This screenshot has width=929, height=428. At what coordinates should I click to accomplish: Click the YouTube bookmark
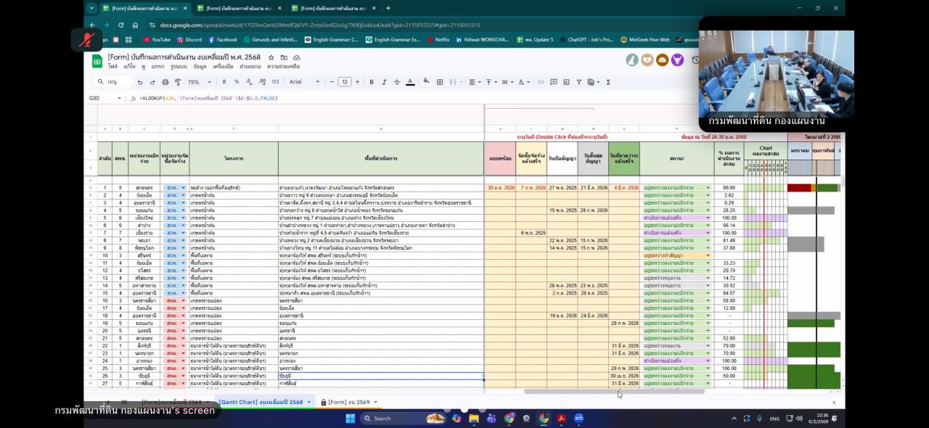pyautogui.click(x=157, y=40)
